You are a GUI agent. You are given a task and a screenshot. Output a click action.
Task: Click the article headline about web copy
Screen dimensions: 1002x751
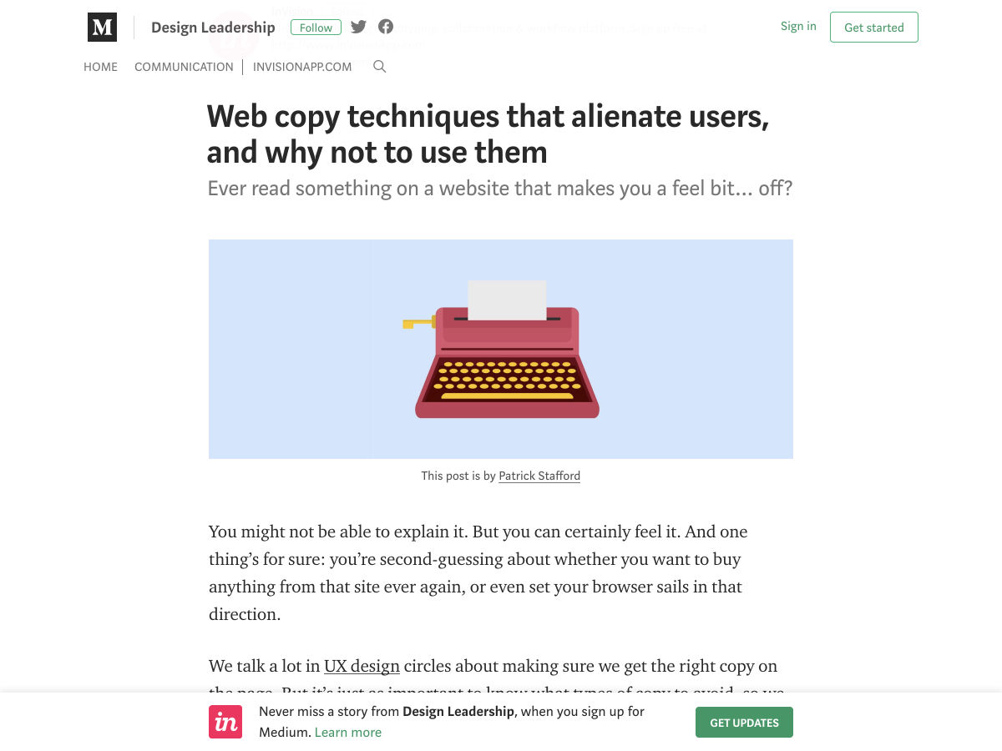(488, 134)
